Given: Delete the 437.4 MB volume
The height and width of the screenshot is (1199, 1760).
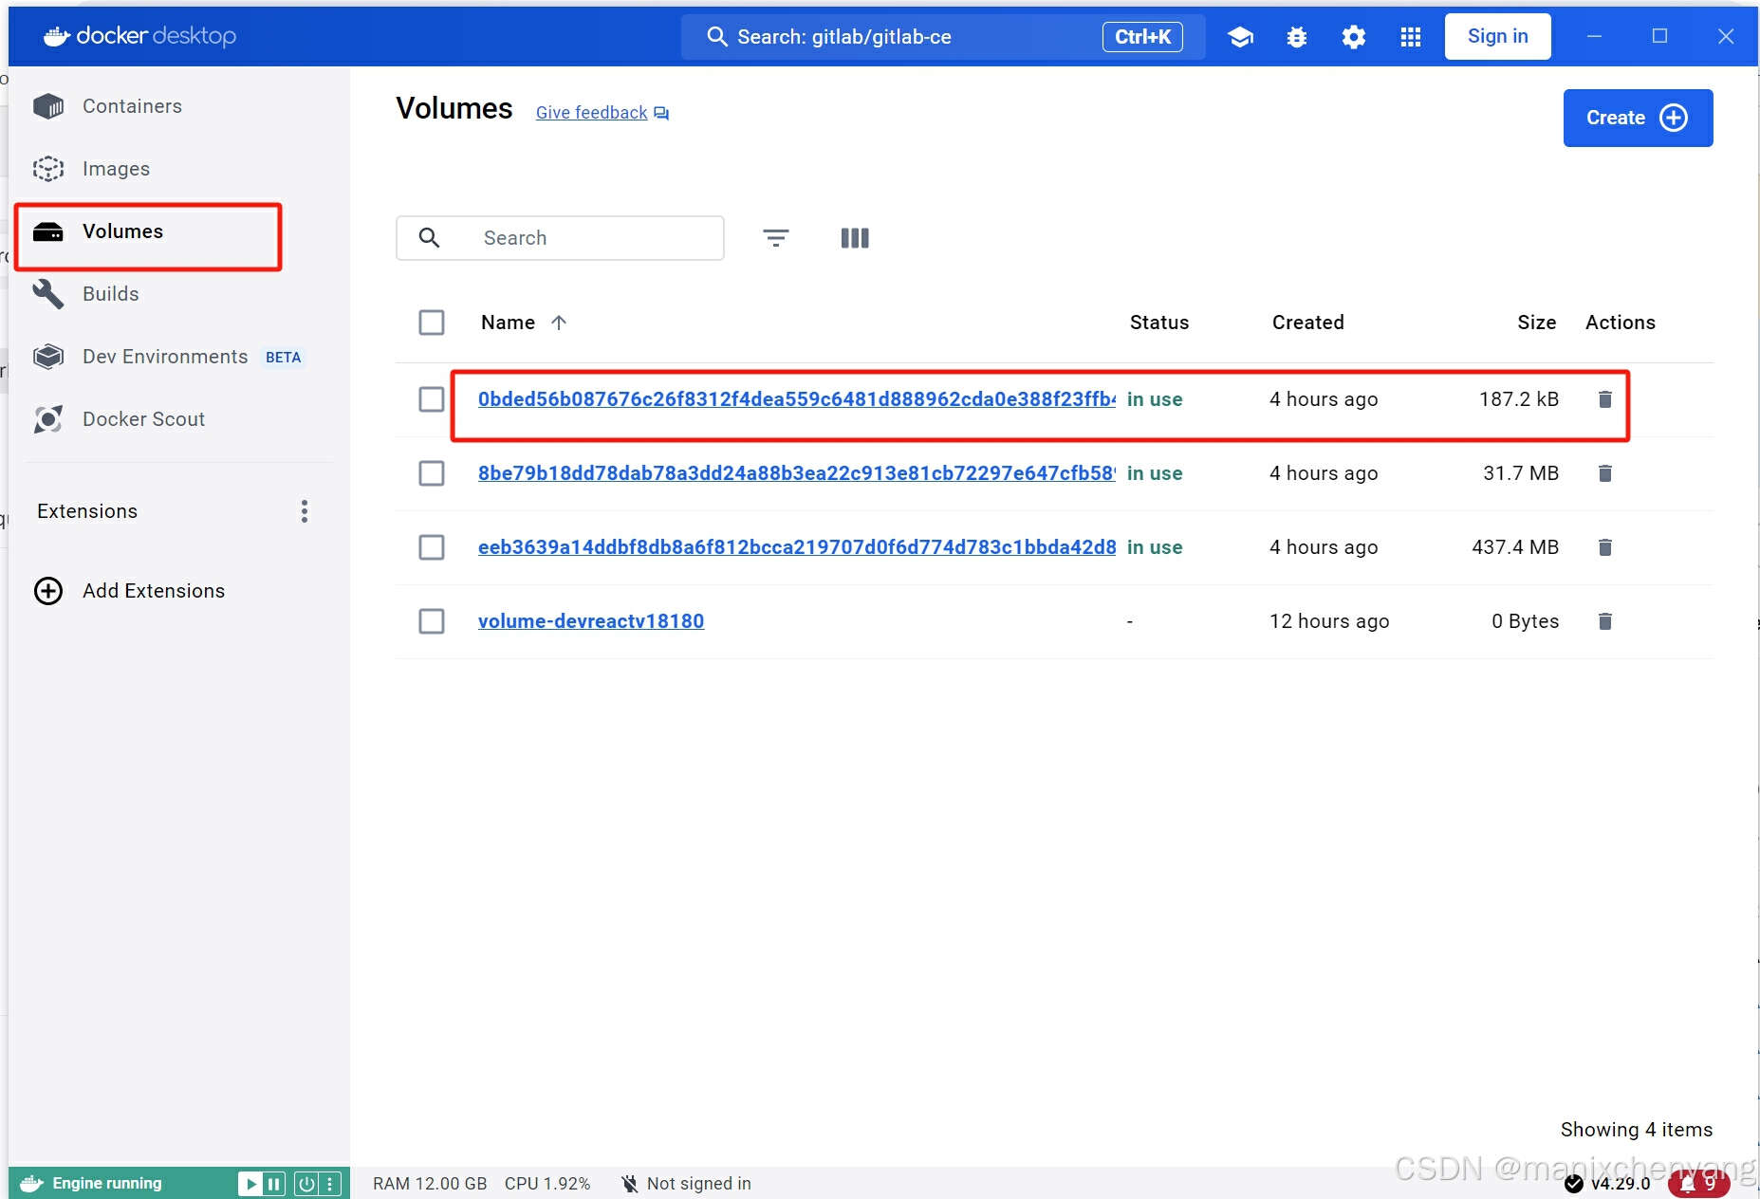Looking at the screenshot, I should pyautogui.click(x=1605, y=547).
